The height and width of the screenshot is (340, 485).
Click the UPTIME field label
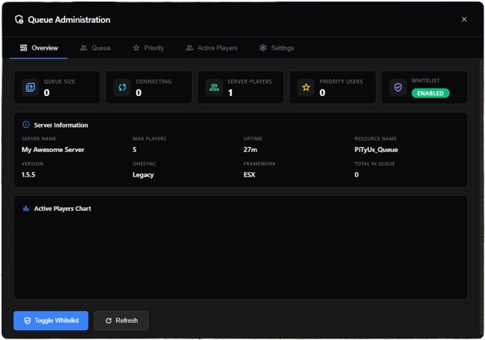tap(253, 139)
